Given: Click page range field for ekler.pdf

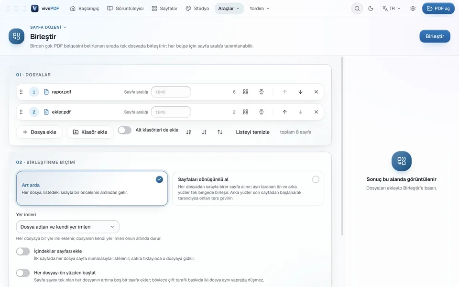Looking at the screenshot, I should pos(171,112).
